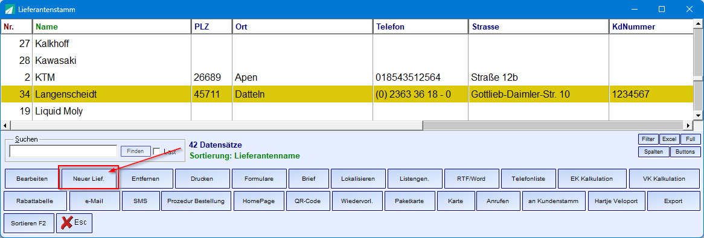Open the Paketkarte button
The image size is (704, 238).
click(x=409, y=201)
